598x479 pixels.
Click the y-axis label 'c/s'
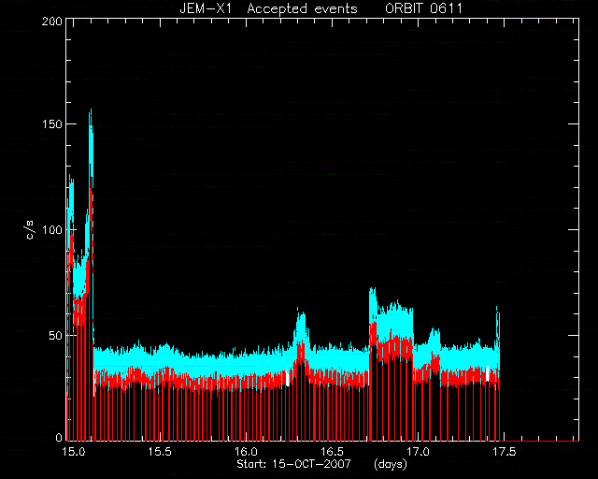tap(30, 230)
